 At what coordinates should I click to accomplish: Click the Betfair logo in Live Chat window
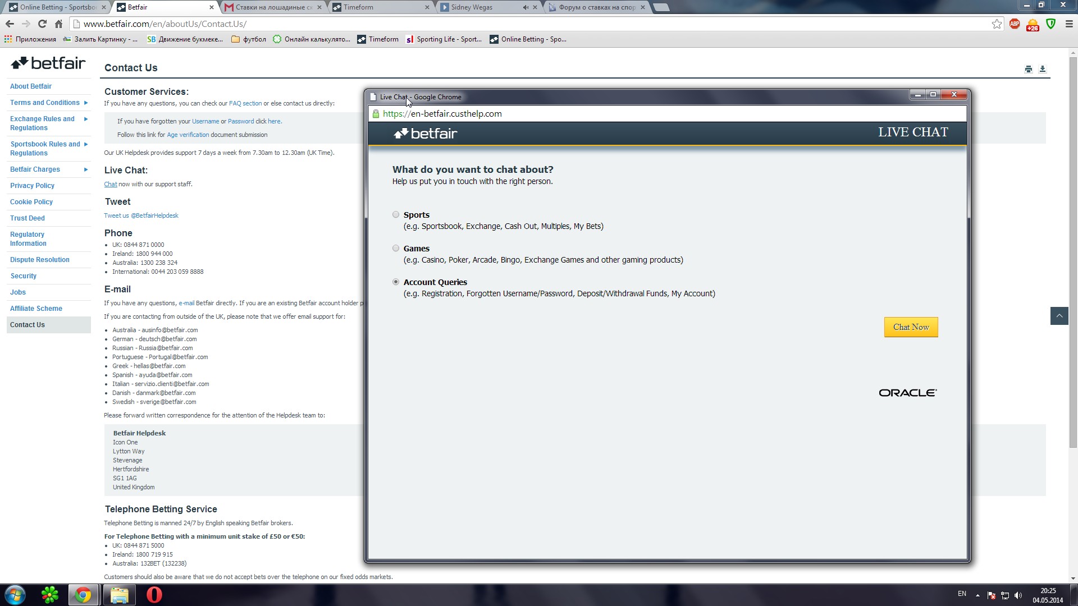(x=426, y=133)
